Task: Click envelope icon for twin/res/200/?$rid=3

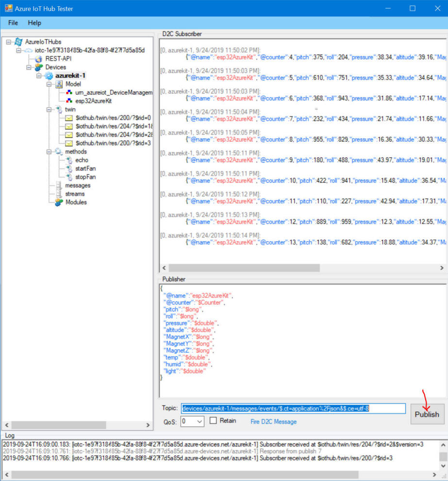Action: click(69, 143)
